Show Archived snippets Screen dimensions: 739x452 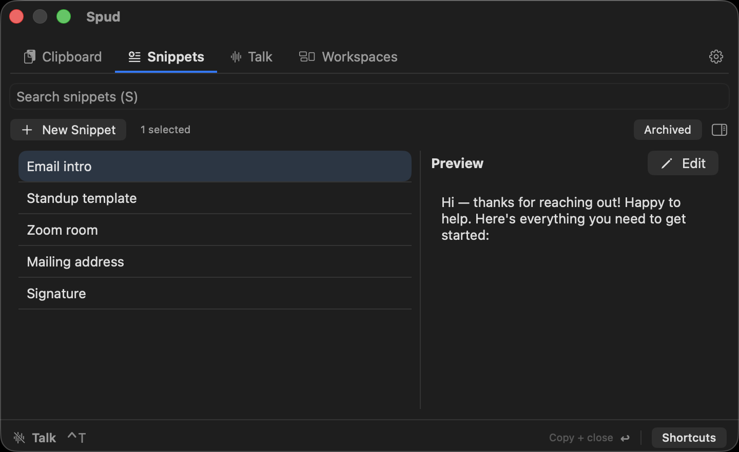667,130
